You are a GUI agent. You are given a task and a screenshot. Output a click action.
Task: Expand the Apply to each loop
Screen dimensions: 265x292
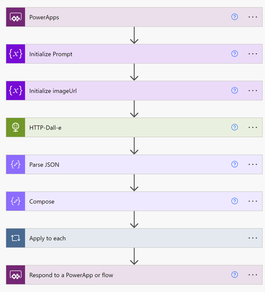point(134,238)
